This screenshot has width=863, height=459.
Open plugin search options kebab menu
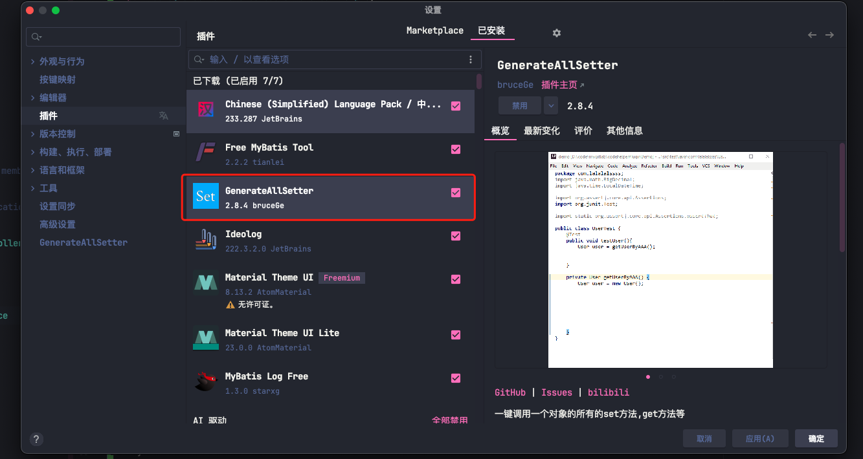point(471,59)
